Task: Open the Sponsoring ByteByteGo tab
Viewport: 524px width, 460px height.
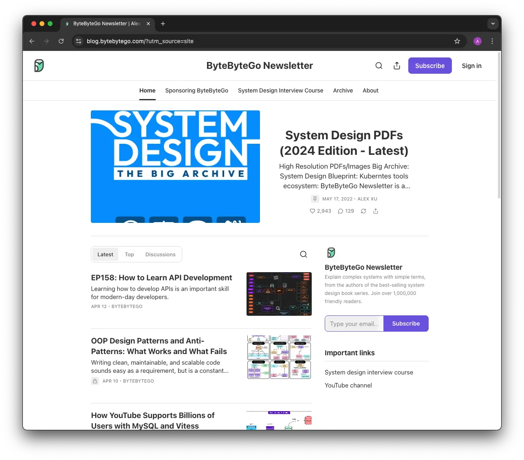Action: pos(197,90)
